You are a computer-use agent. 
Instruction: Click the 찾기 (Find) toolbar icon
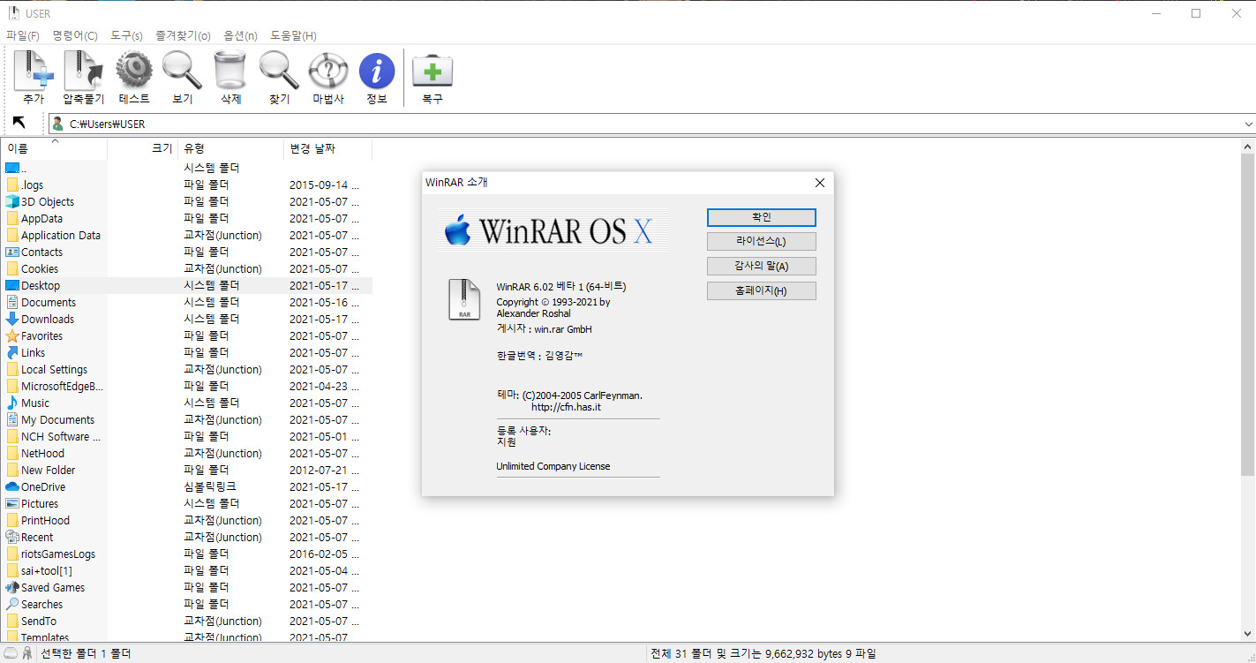click(x=279, y=72)
